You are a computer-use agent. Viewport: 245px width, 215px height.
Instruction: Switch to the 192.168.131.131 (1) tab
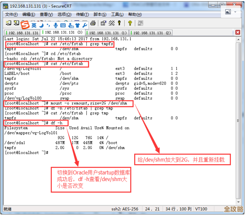[x=107, y=33]
